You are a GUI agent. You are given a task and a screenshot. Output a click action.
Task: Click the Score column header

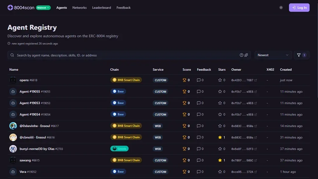coord(187,70)
